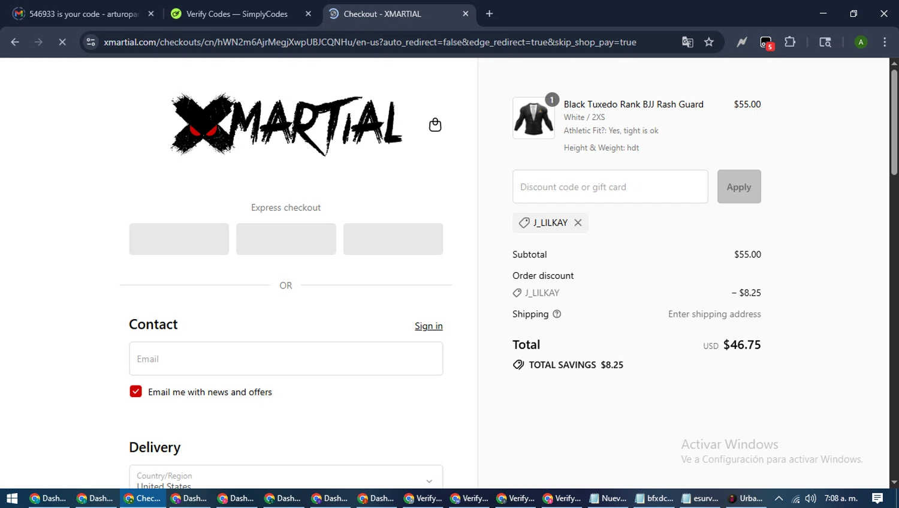899x508 pixels.
Task: Close the Checkout - XMARTIAL tab
Action: (x=466, y=14)
